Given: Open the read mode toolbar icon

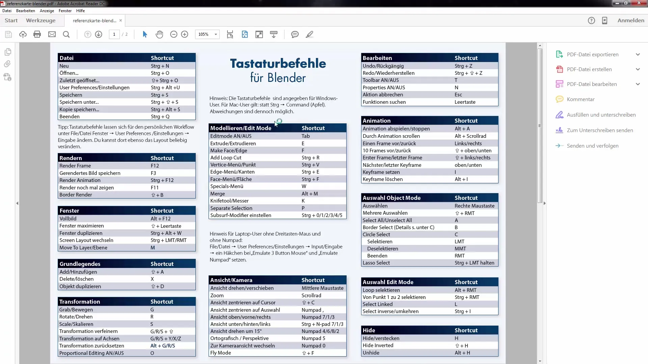Looking at the screenshot, I should click(x=274, y=34).
